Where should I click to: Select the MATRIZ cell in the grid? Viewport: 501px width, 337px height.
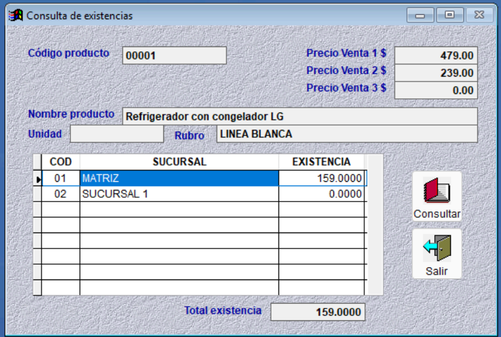coord(179,178)
